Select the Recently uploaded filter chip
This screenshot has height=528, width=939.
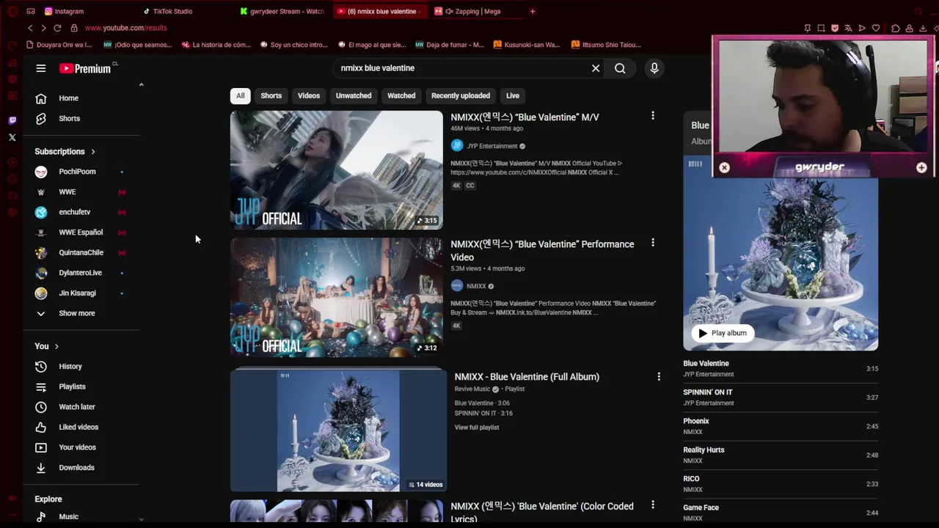tap(461, 95)
